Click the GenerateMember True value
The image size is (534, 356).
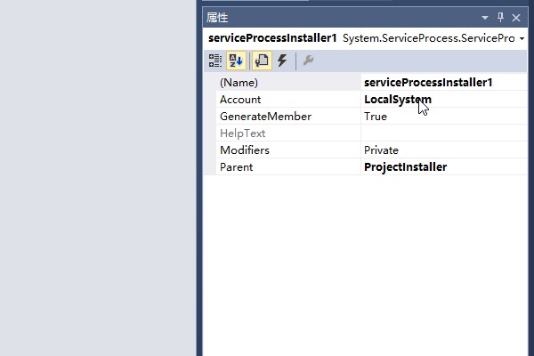(376, 117)
